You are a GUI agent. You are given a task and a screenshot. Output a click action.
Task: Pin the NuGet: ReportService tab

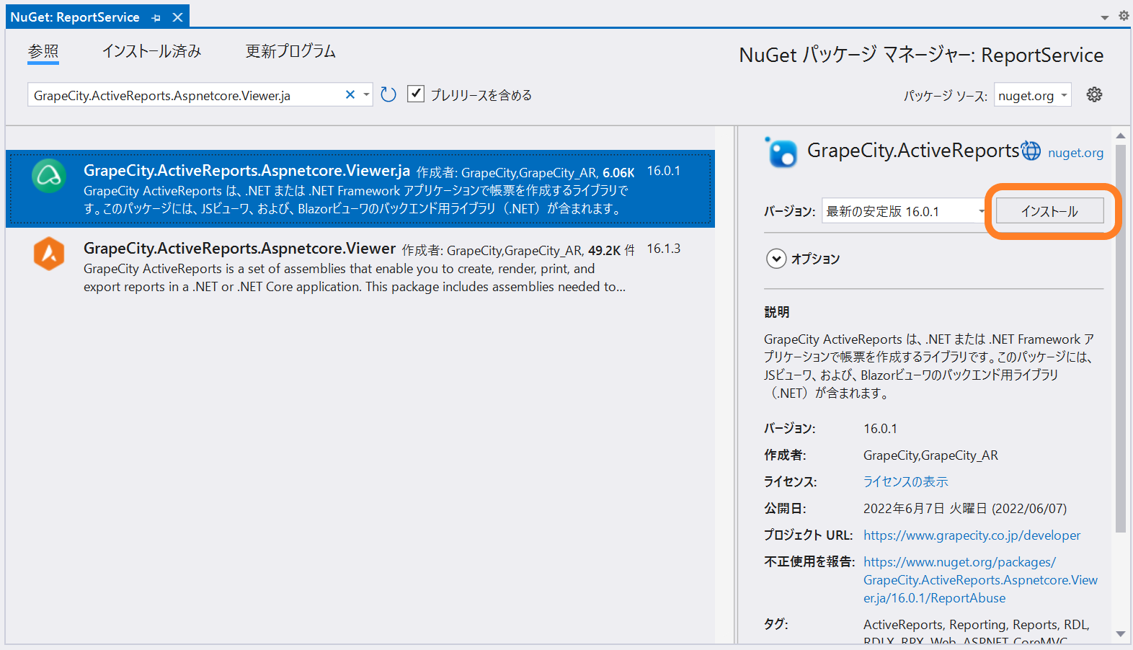156,17
